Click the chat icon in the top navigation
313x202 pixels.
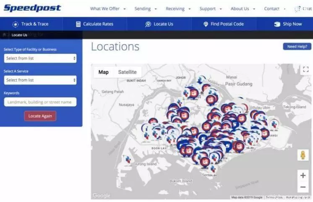(297, 9)
